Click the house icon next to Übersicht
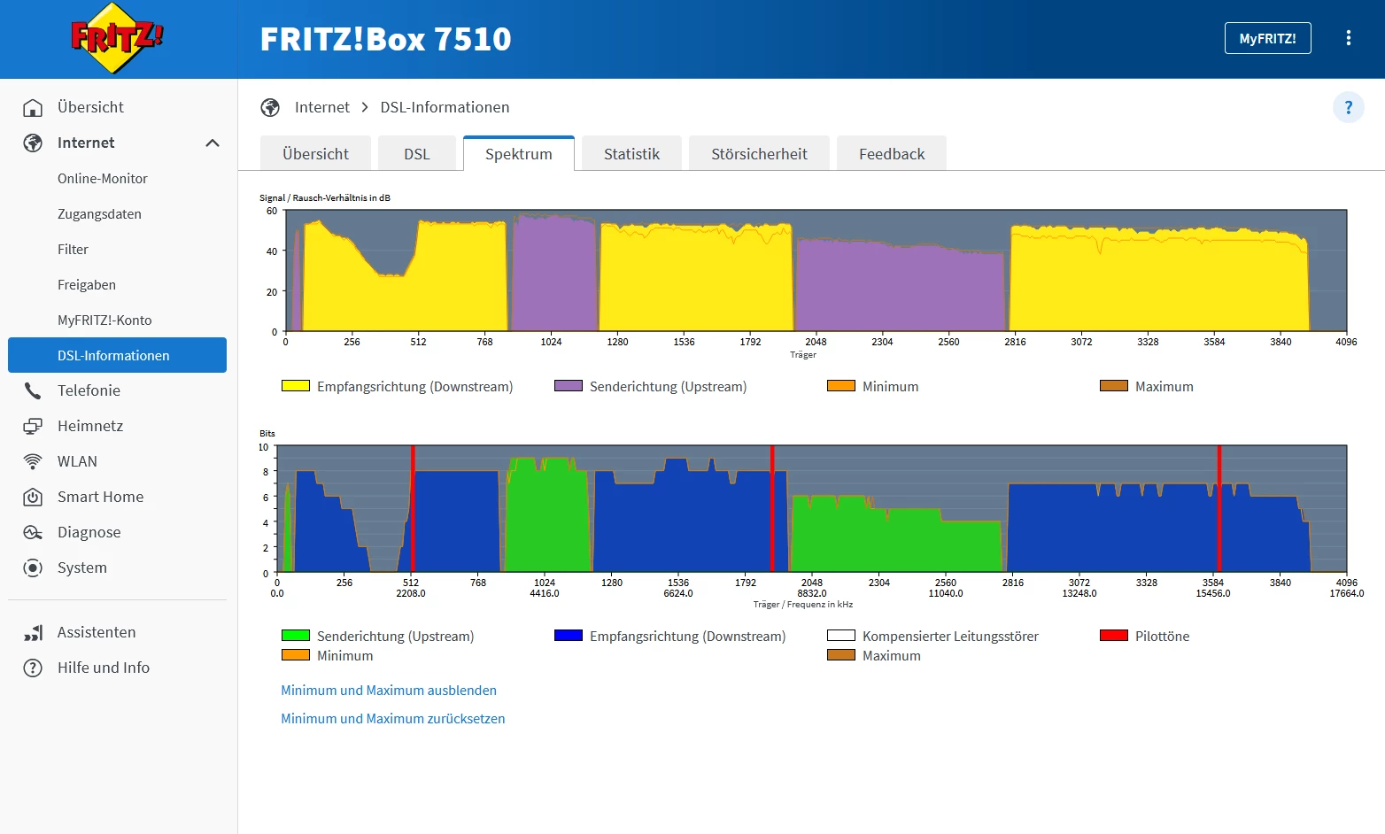This screenshot has width=1385, height=834. point(33,107)
